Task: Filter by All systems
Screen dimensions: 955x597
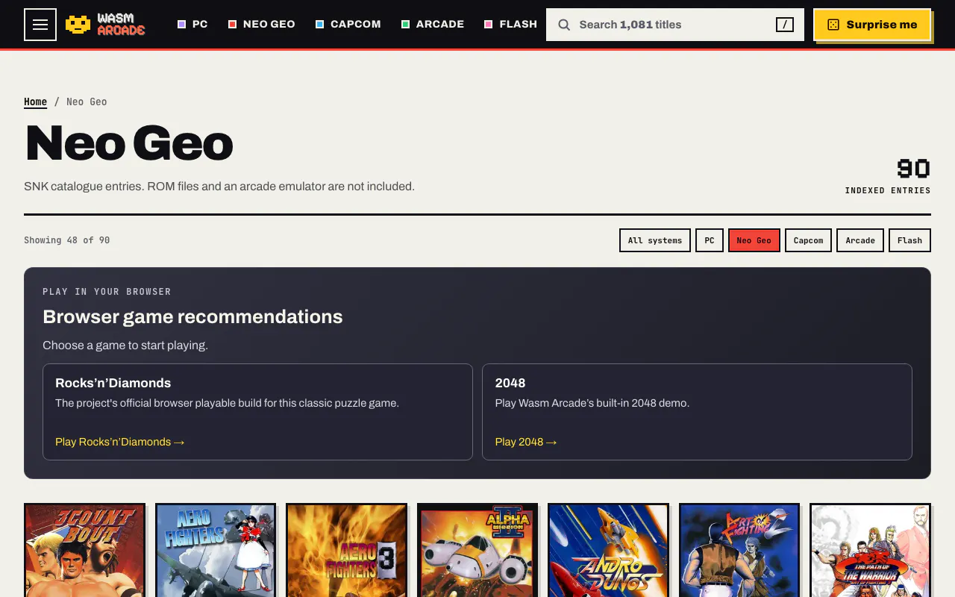Action: [x=655, y=240]
